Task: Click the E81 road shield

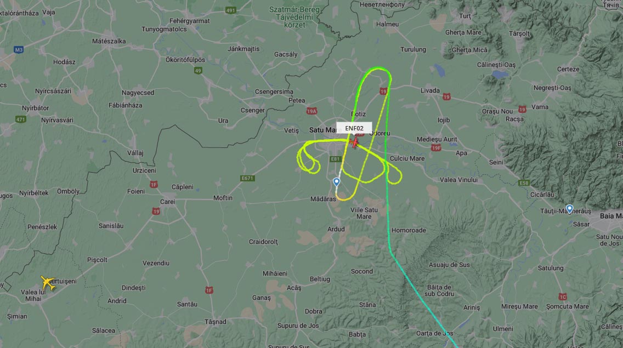Action: click(x=335, y=159)
